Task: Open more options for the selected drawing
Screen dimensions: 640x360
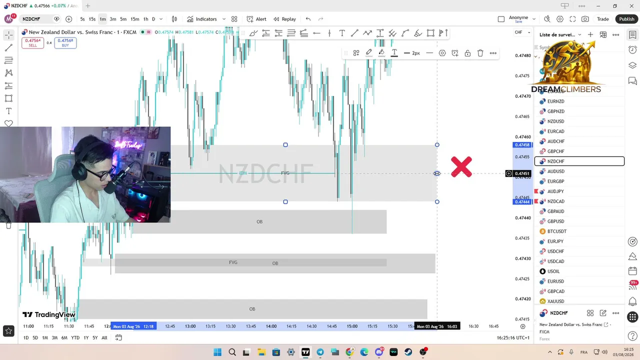Action: (x=493, y=53)
